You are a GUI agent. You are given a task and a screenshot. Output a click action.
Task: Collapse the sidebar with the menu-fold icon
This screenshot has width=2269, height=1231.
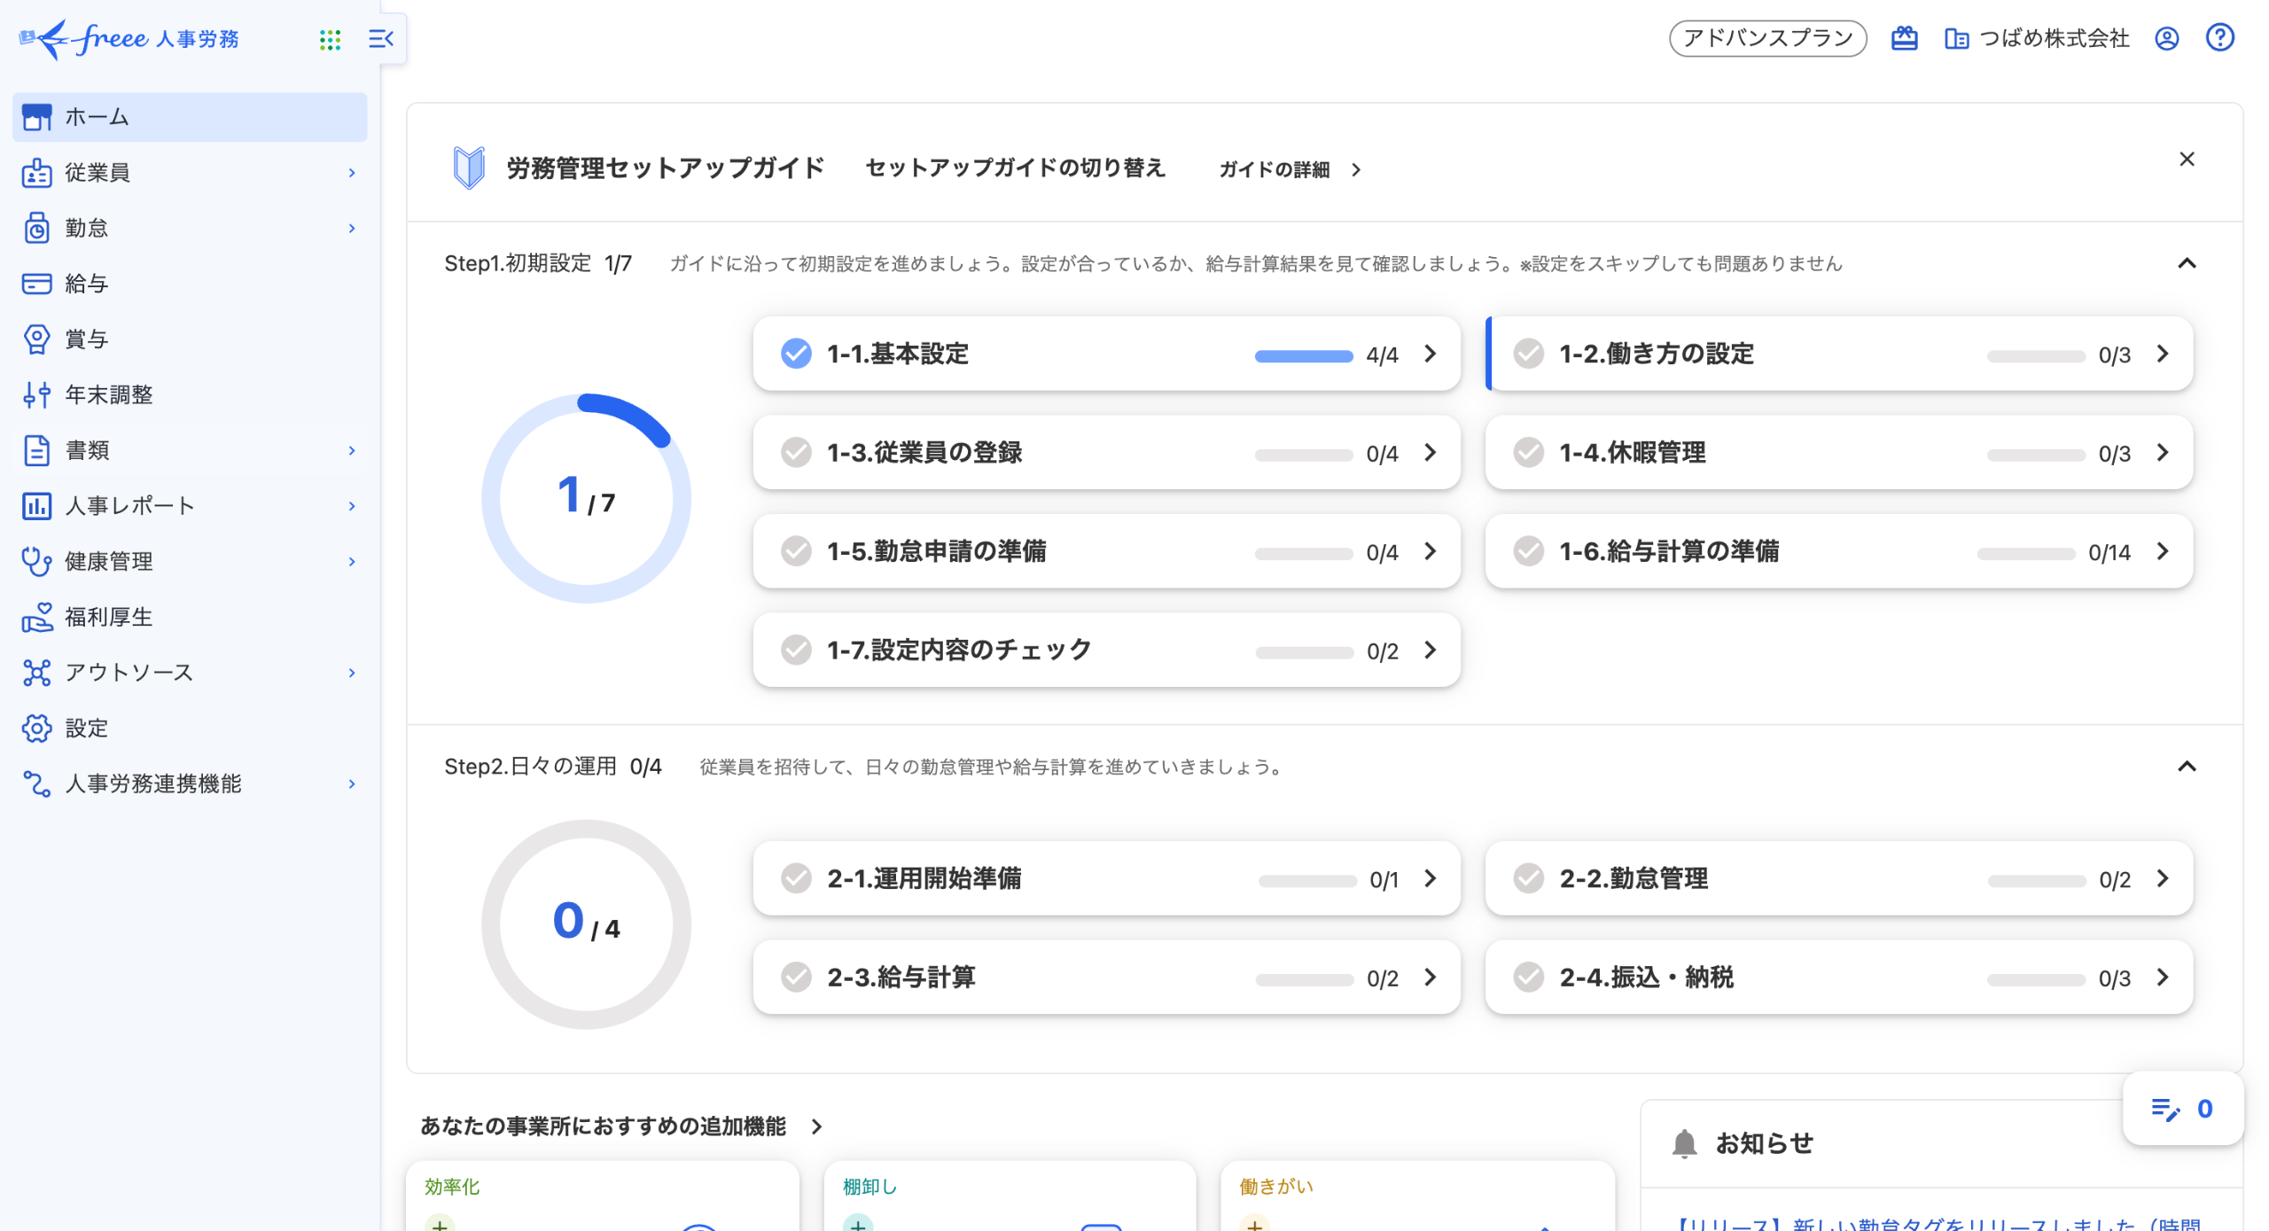click(380, 39)
